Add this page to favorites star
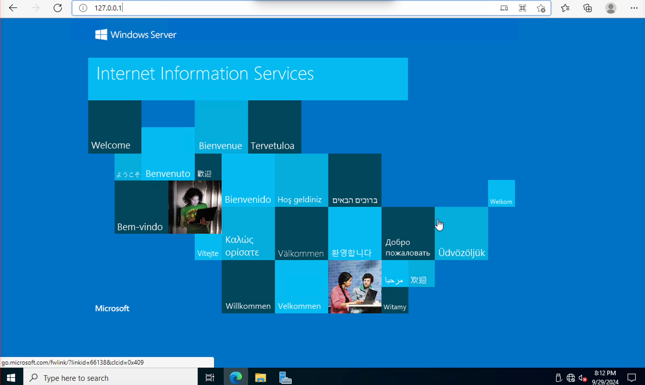Screen dimensions: 645x385 [x=541, y=8]
